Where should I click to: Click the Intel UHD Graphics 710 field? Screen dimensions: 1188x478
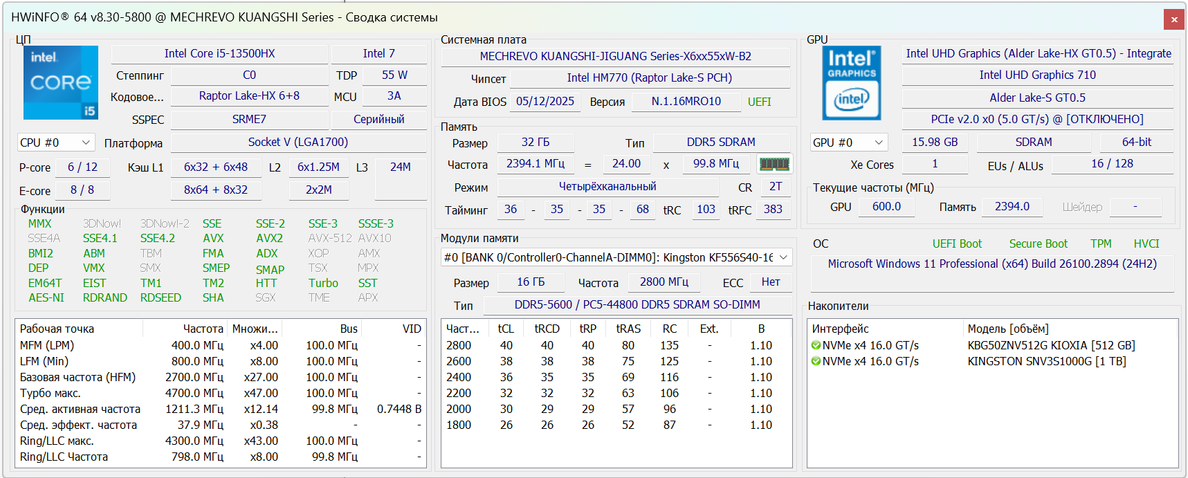pyautogui.click(x=1036, y=75)
